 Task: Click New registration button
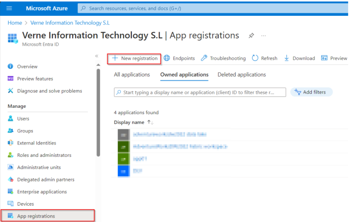[x=134, y=59]
